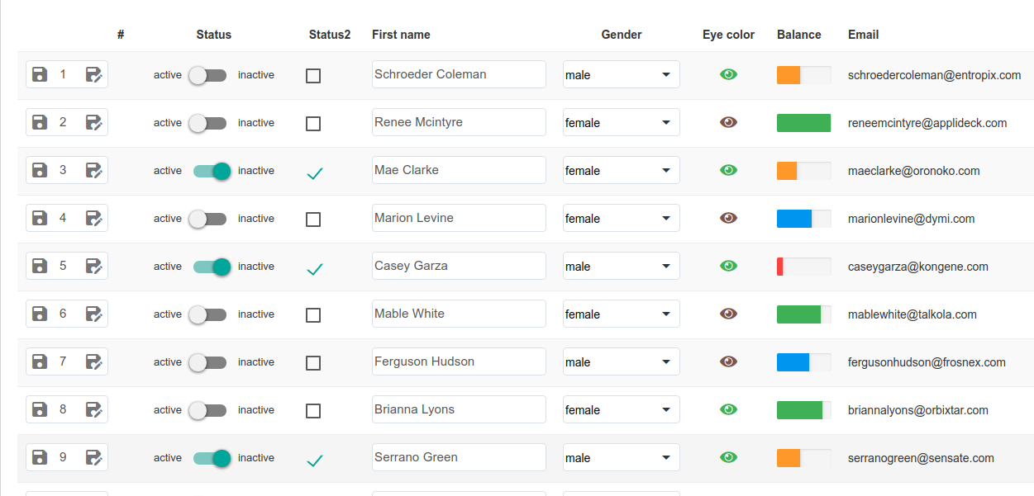Click the save-and-edit icon for row 5
The height and width of the screenshot is (496, 1034).
coord(94,266)
